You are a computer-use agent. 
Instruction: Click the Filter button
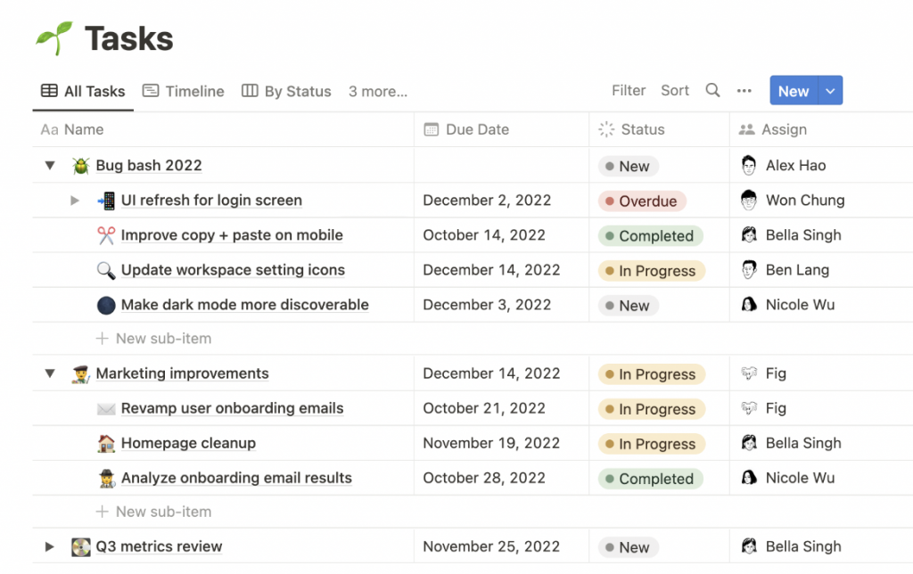629,90
